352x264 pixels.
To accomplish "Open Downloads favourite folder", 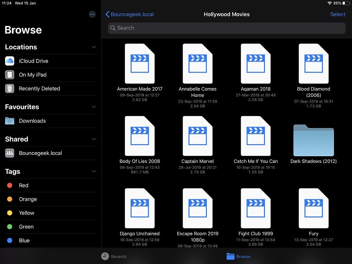I will click(x=51, y=121).
